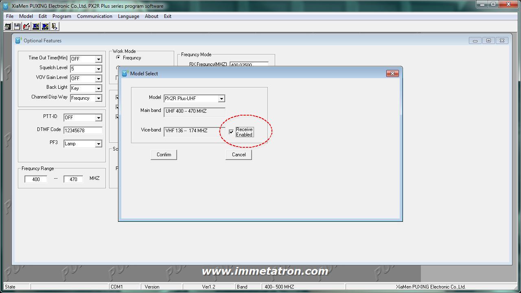Click the read-from-radio left arrow icon

36,26
